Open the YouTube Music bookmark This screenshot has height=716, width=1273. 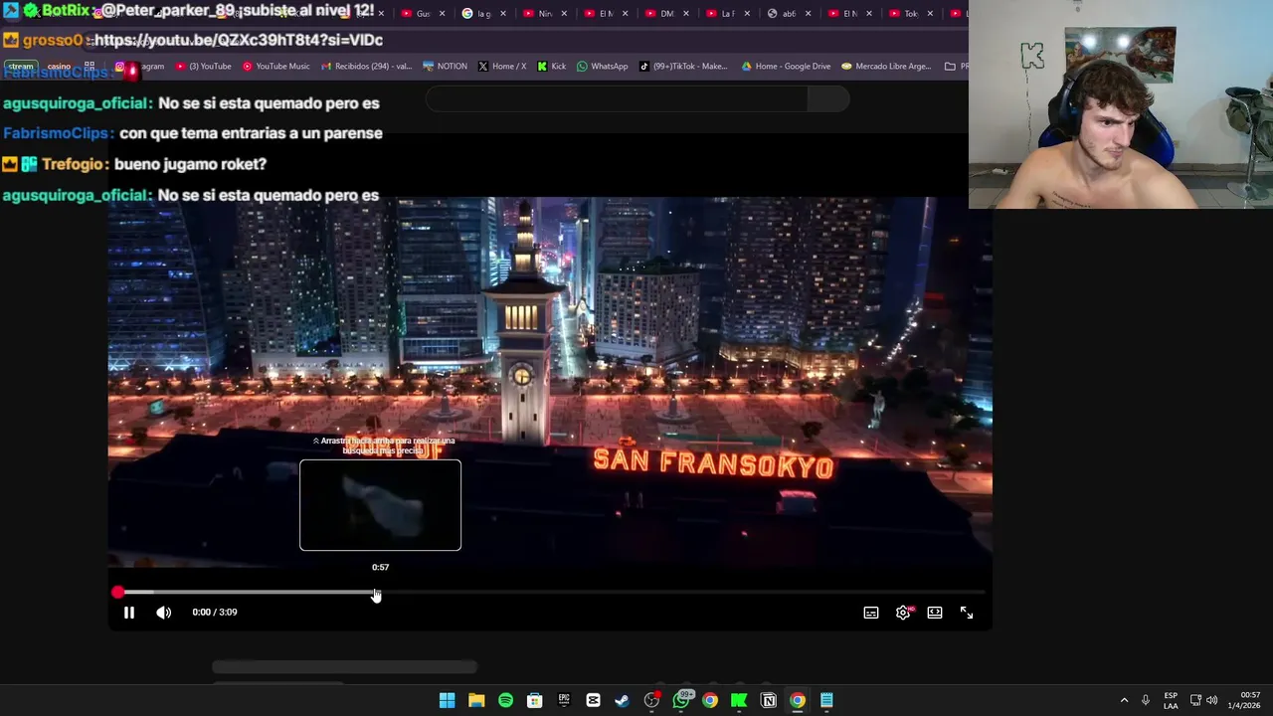pyautogui.click(x=276, y=67)
